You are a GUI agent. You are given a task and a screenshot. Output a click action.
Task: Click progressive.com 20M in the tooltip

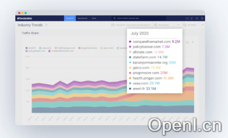(x=148, y=73)
